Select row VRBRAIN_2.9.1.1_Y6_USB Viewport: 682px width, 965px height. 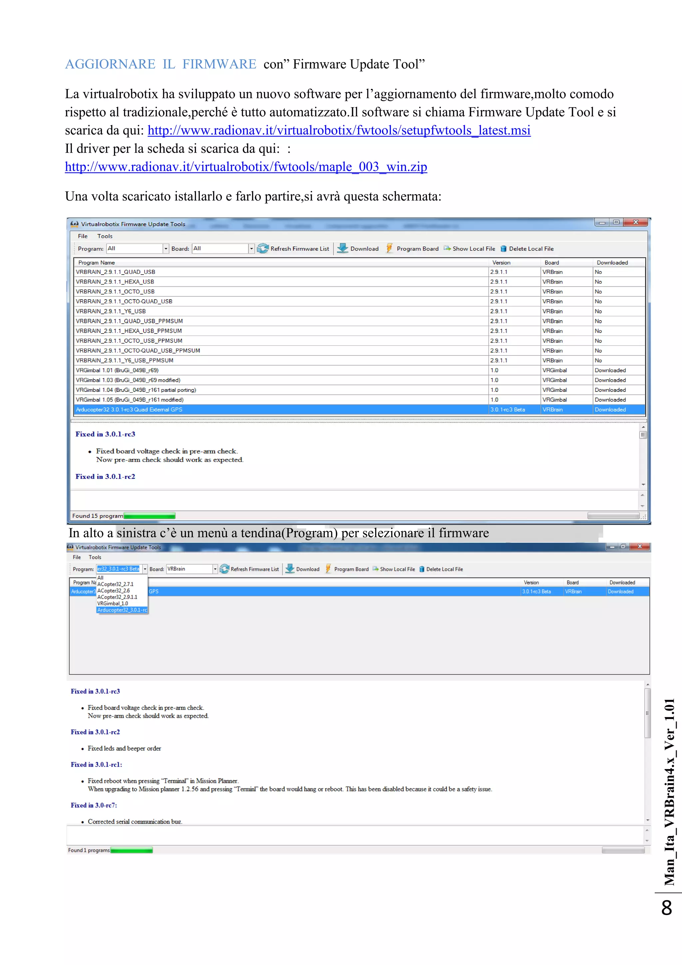coord(359,312)
